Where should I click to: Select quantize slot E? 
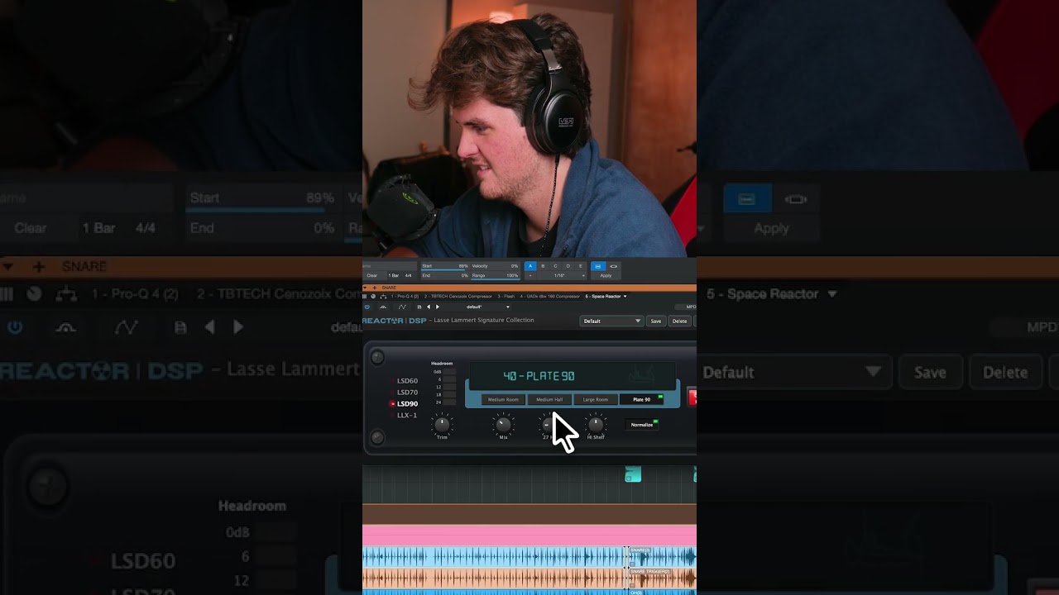point(580,266)
